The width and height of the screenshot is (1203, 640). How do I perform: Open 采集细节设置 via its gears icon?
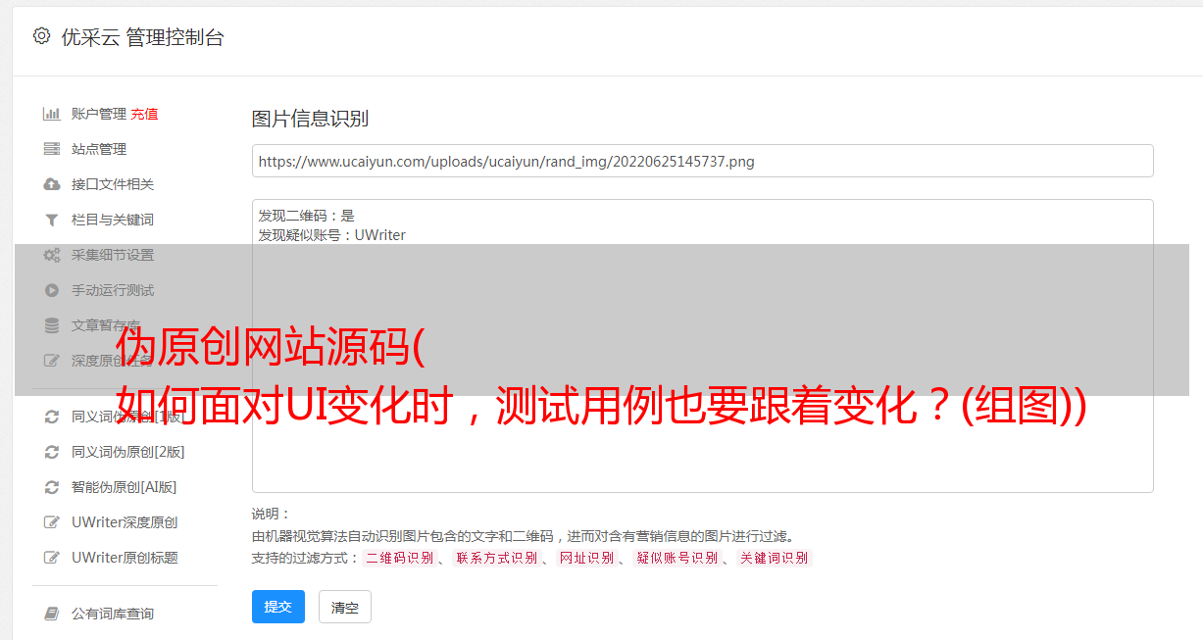(x=52, y=255)
